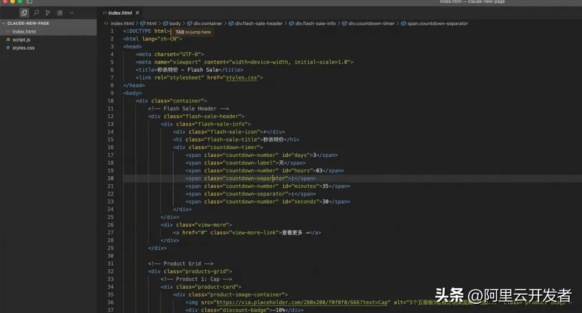Follow the styles.css link on line 7
The height and width of the screenshot is (313, 582).
point(241,78)
